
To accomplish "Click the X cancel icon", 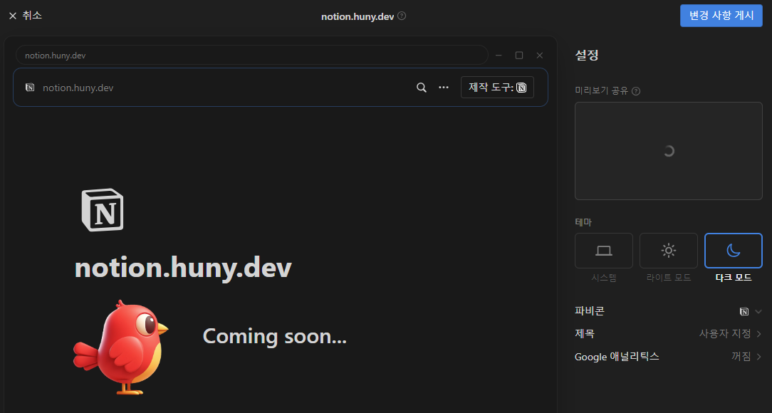I will pos(13,16).
